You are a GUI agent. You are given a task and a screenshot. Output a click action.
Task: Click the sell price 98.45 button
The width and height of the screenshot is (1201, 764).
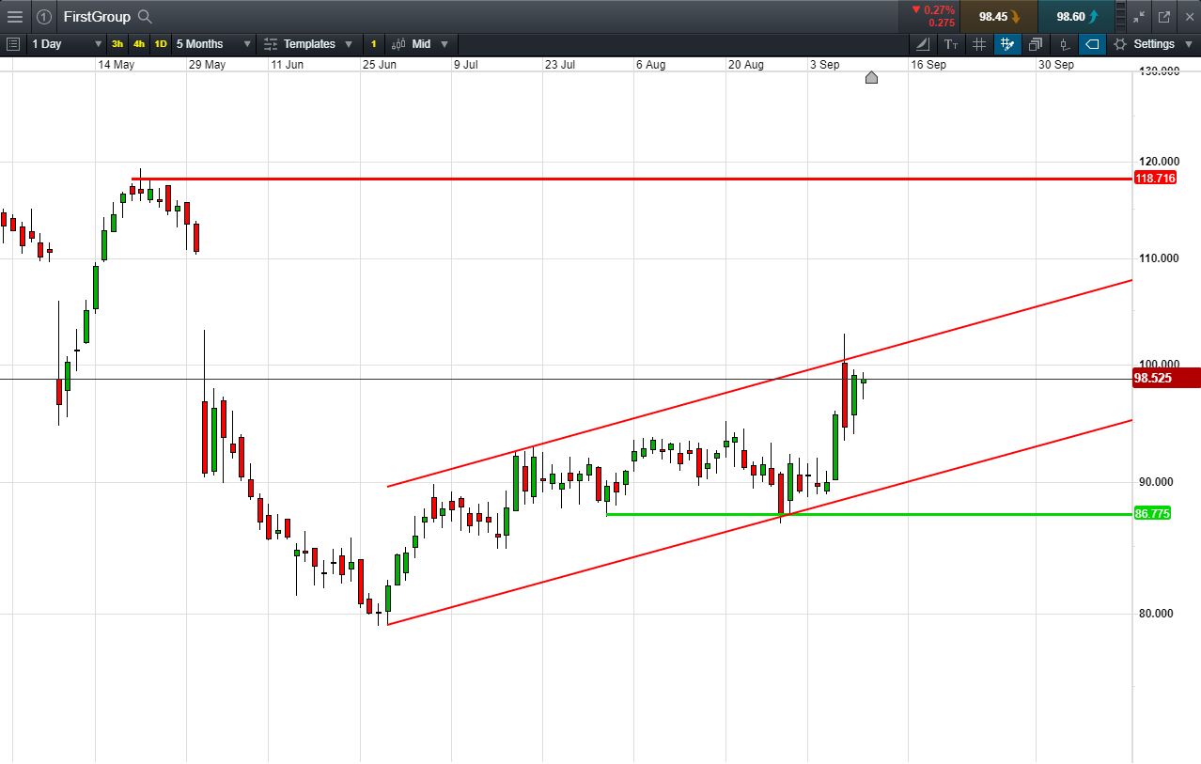(999, 16)
